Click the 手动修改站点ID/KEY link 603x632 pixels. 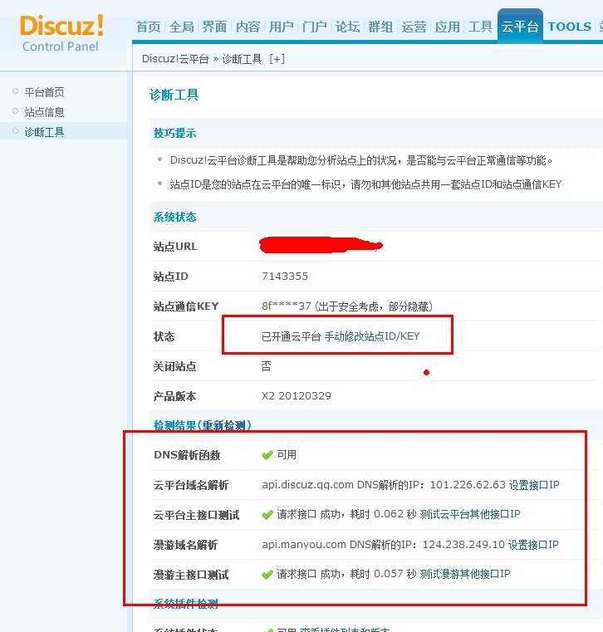click(372, 336)
